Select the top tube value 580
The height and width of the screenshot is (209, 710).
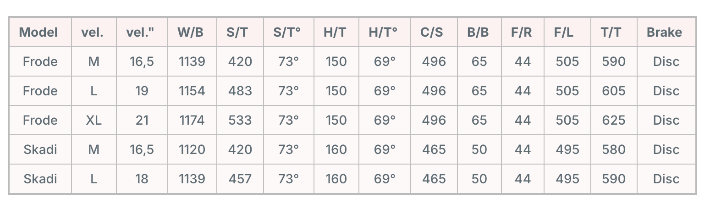614,150
